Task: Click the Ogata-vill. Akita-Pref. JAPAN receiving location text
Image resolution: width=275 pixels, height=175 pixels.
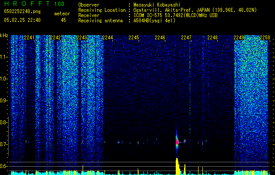Action: pos(195,10)
